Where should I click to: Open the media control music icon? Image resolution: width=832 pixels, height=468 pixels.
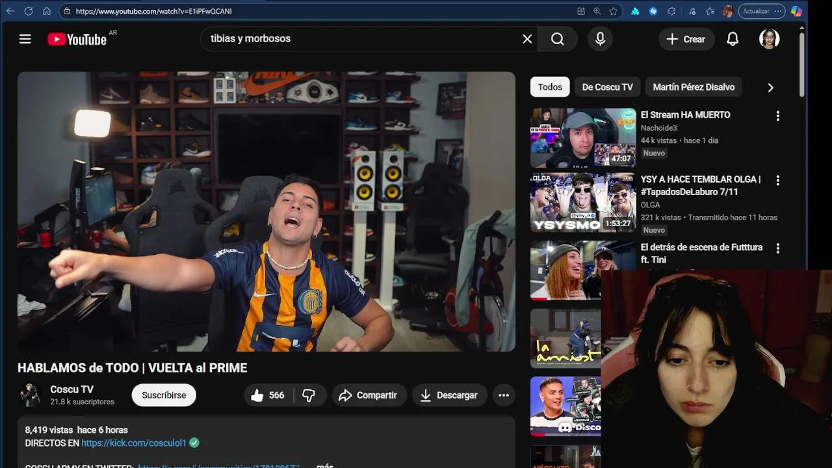(x=692, y=11)
